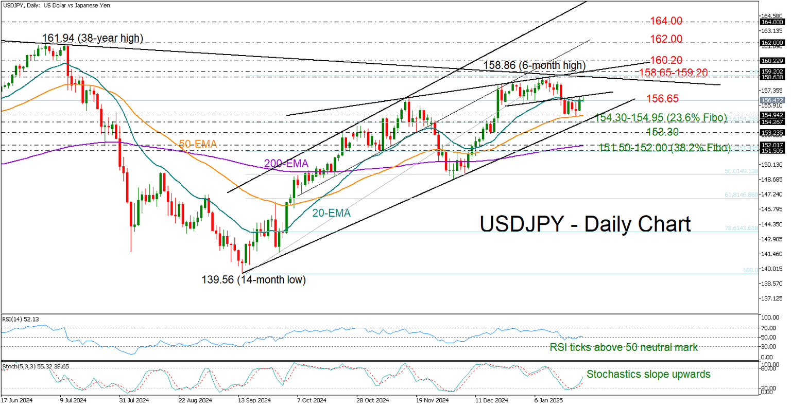Image resolution: width=791 pixels, height=406 pixels.
Task: Select the 161.94 38-year high annotation
Action: point(93,38)
